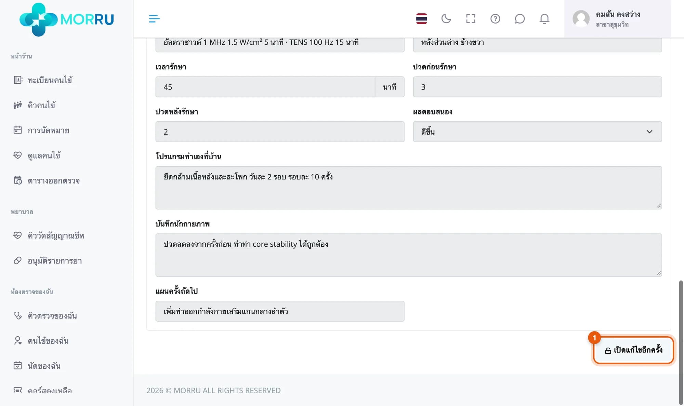Click the นัดของฉัน calendar check icon

pyautogui.click(x=17, y=365)
